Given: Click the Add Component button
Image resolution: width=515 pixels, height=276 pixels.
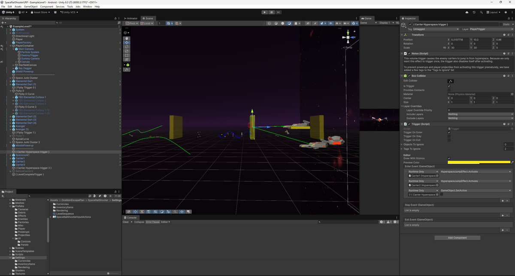Looking at the screenshot, I should (457, 238).
